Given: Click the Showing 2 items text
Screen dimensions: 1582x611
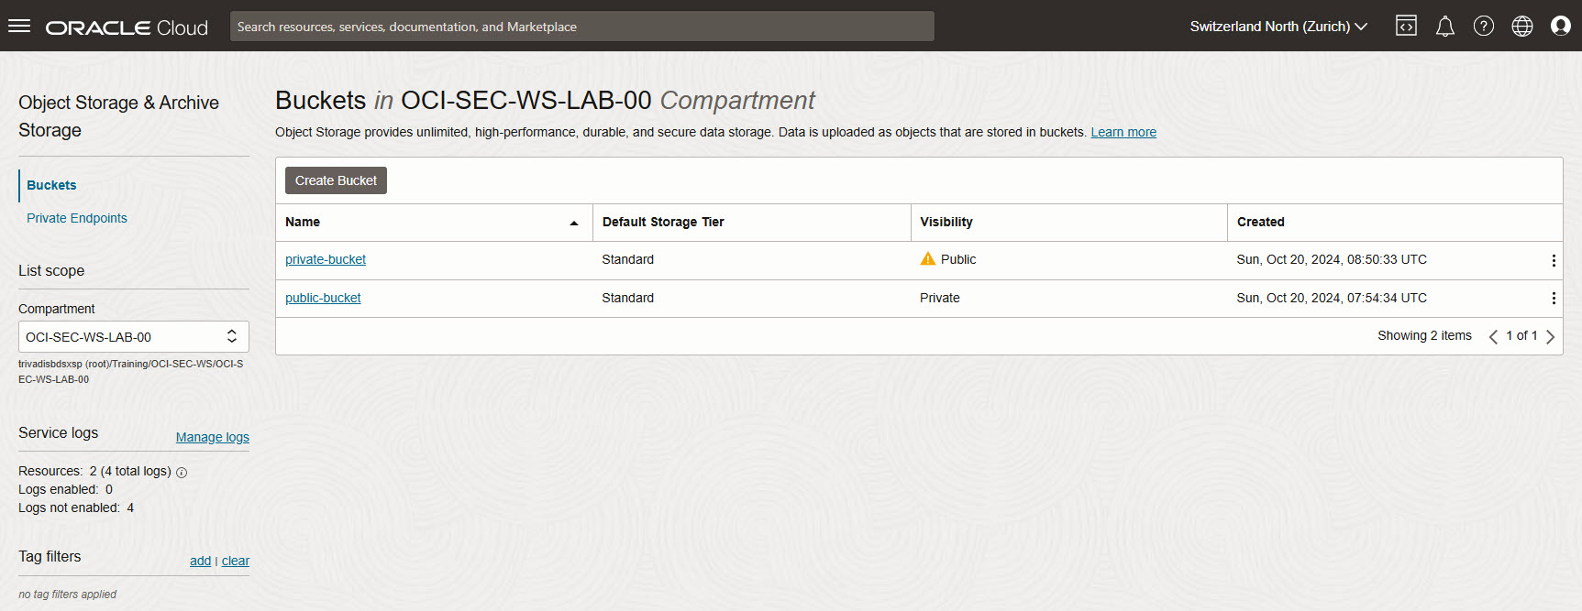Looking at the screenshot, I should tap(1424, 335).
